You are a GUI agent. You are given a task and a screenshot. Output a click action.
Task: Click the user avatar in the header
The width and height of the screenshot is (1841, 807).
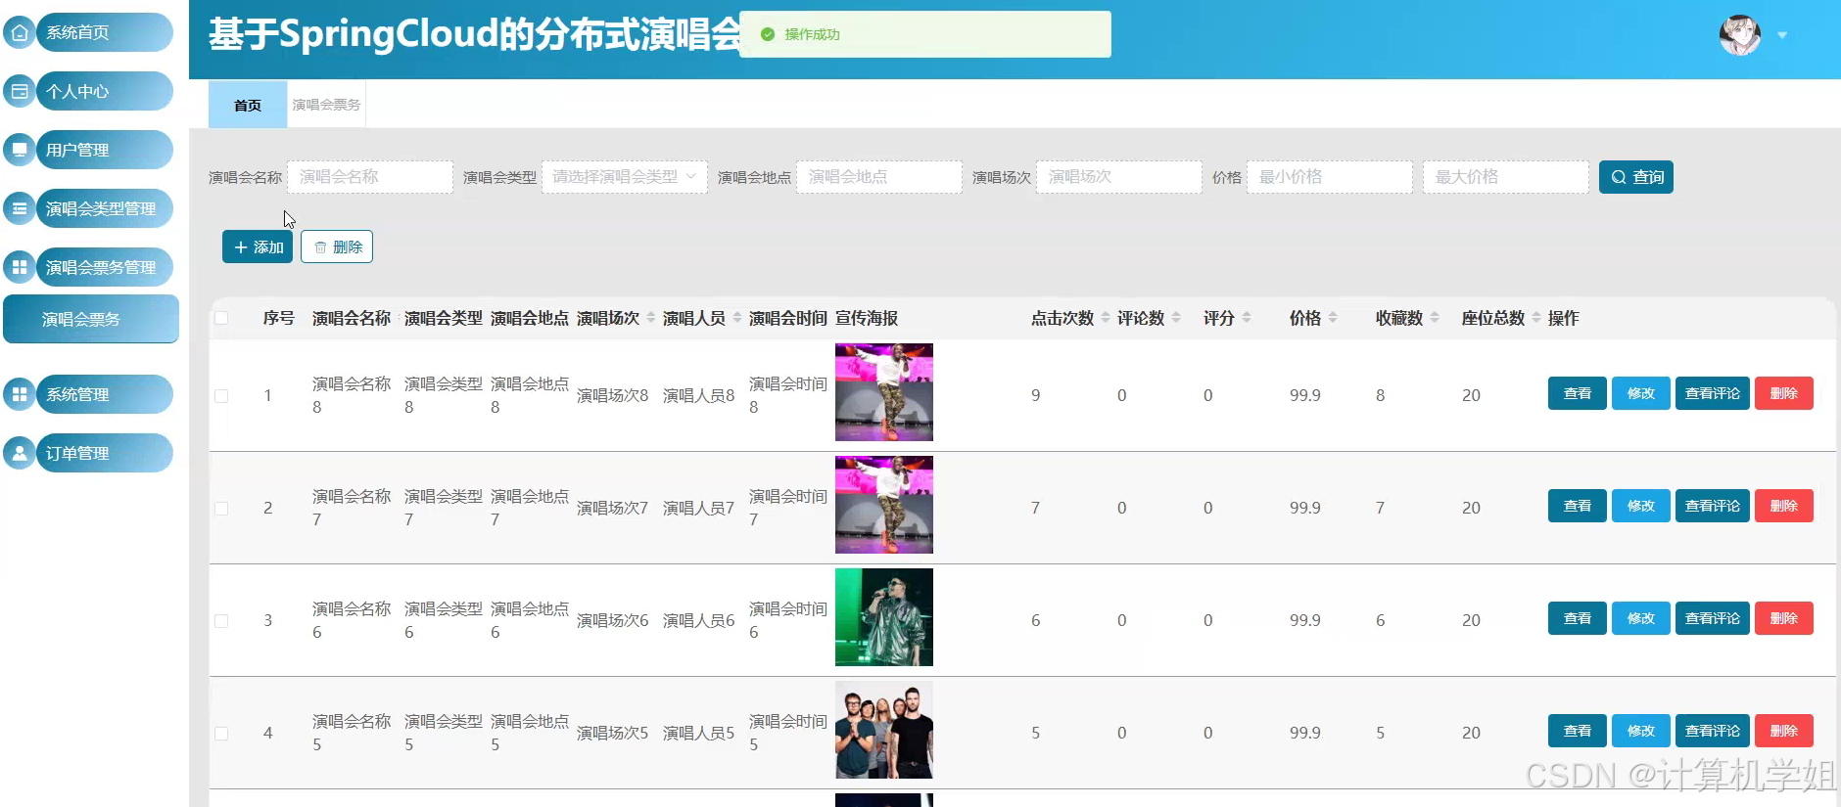pyautogui.click(x=1740, y=35)
